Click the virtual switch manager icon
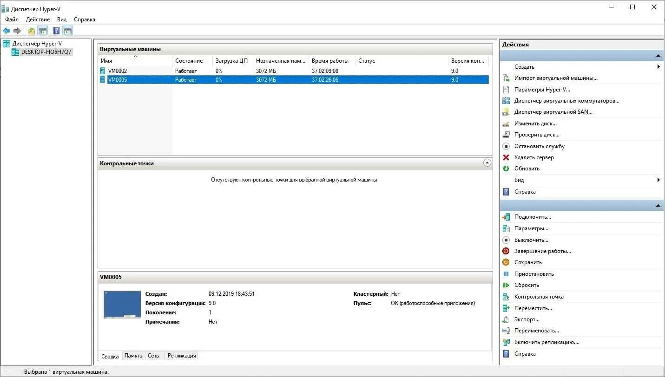 pos(506,101)
